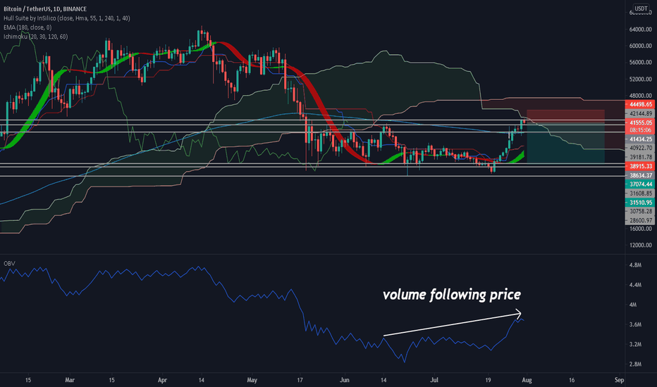Open the Hull Suite by InSilico indicator legend
This screenshot has height=387, width=657.
coord(67,18)
